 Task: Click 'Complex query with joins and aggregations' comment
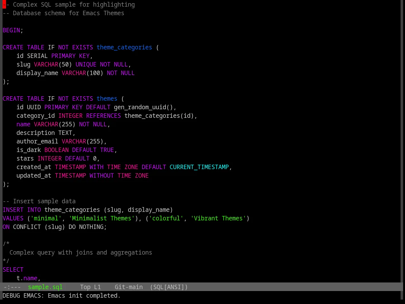click(81, 252)
